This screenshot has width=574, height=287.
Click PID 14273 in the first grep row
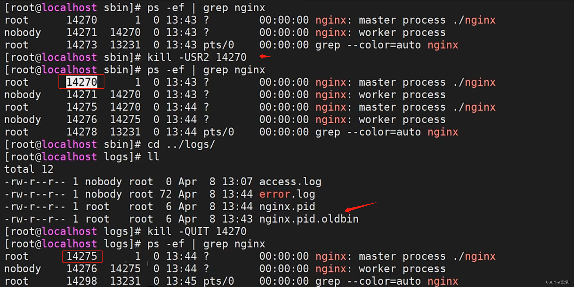[x=82, y=45]
